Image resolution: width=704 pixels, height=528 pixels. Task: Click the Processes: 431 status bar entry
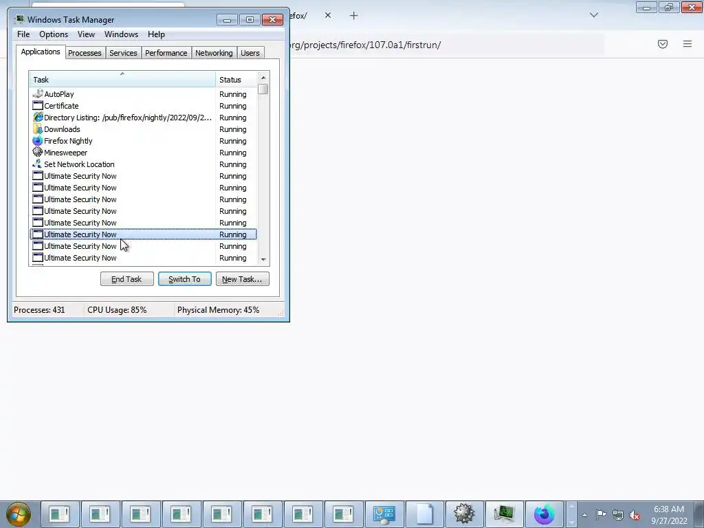39,310
